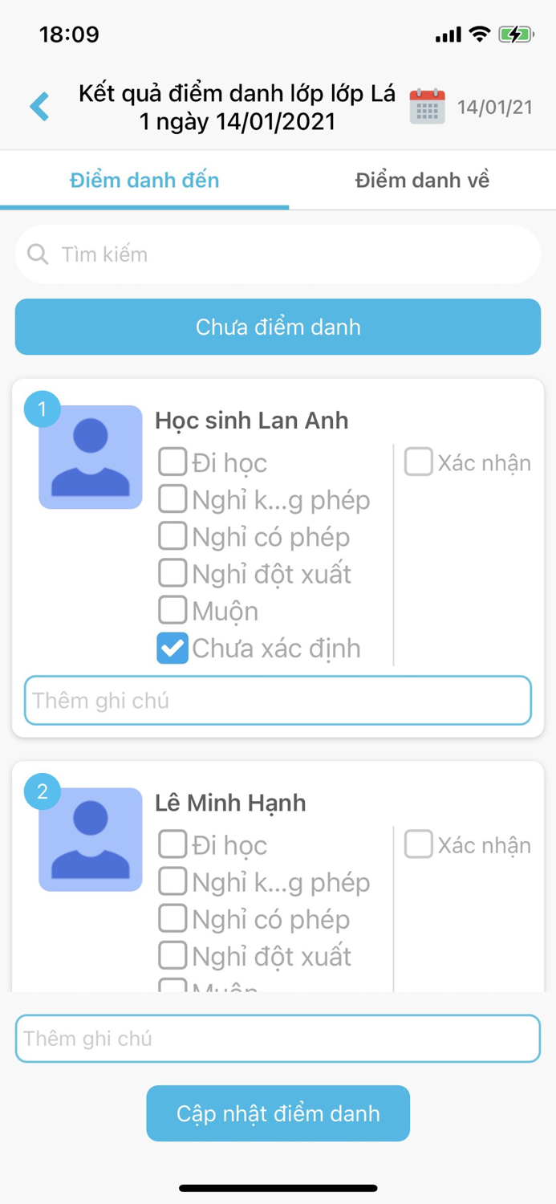Check Xác nhận for Học sinh Lan Anh
556x1204 pixels.
click(418, 462)
